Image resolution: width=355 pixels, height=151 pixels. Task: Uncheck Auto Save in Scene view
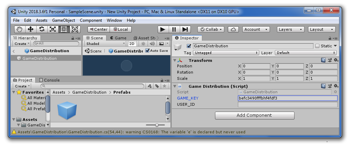point(147,51)
